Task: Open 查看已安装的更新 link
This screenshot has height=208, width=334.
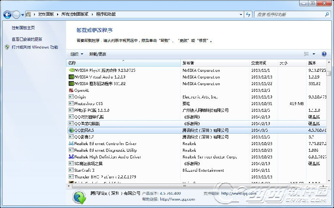Action: point(27,39)
